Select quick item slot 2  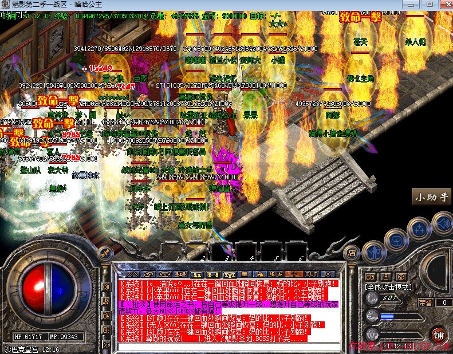pos(196,251)
